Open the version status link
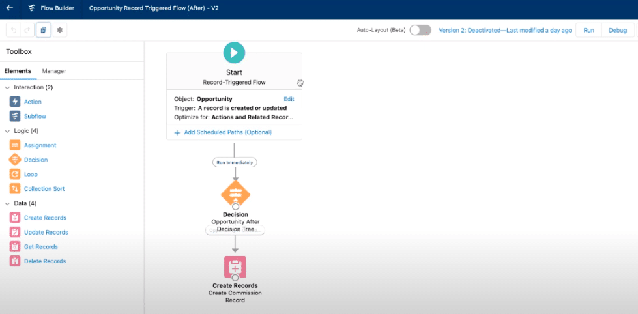This screenshot has height=314, width=638. click(x=505, y=30)
